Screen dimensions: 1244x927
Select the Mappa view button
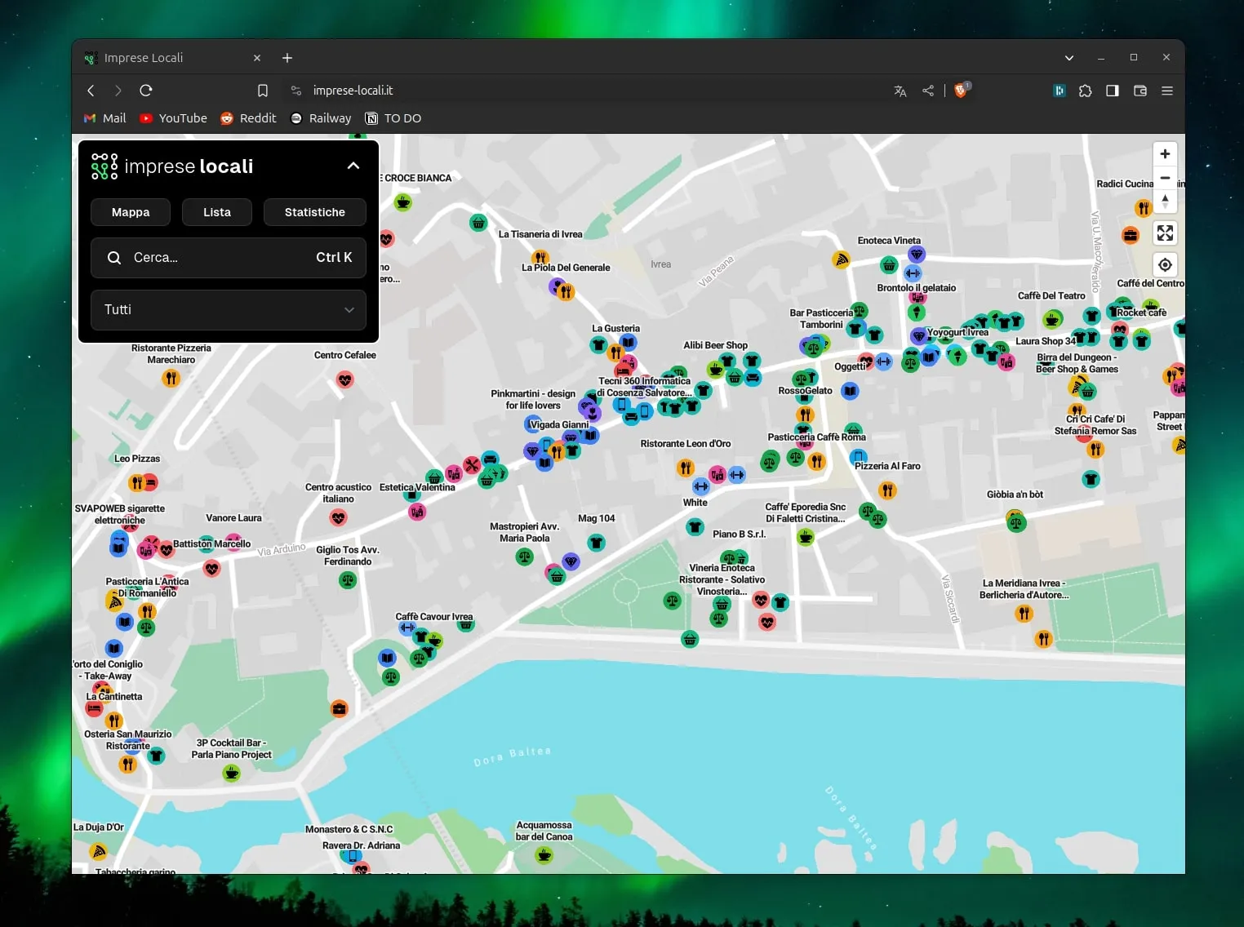[x=131, y=212]
